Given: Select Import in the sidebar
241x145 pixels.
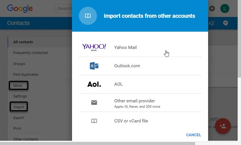Looking at the screenshot, I should point(19,107).
